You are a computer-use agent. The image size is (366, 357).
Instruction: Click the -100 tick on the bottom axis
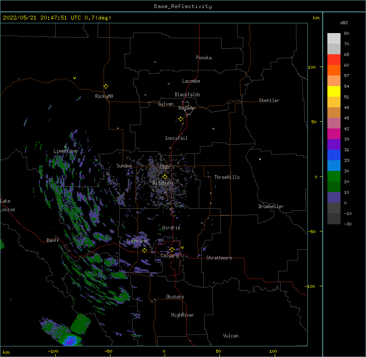pos(53,351)
